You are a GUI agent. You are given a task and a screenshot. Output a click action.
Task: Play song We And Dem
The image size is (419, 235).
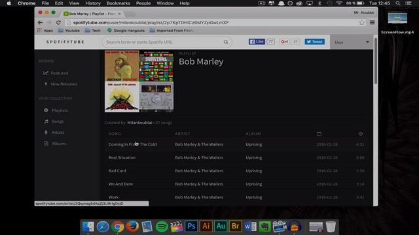(x=120, y=184)
